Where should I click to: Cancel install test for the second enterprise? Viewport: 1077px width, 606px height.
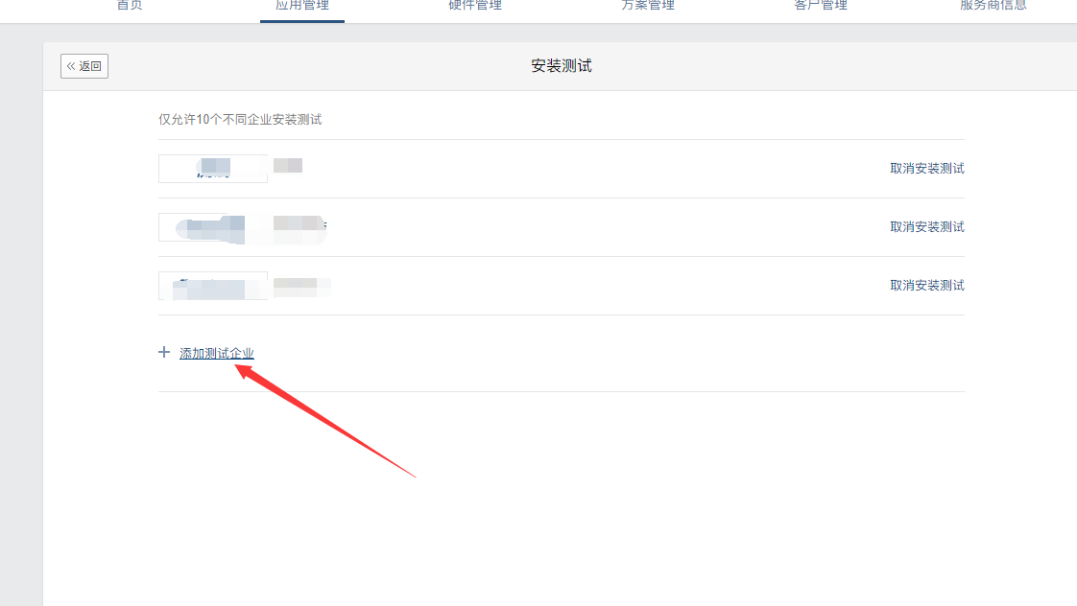coord(926,226)
